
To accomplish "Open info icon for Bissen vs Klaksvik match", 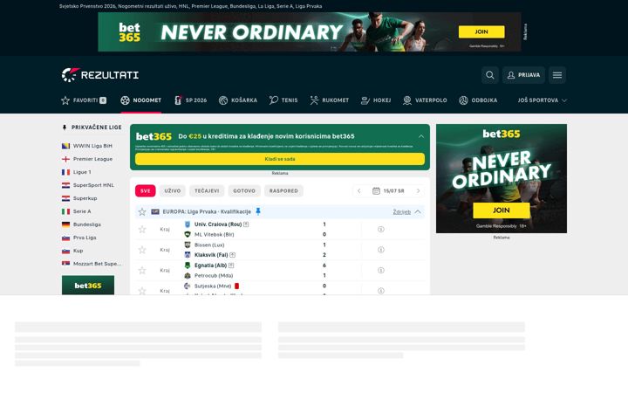I will 381,250.
